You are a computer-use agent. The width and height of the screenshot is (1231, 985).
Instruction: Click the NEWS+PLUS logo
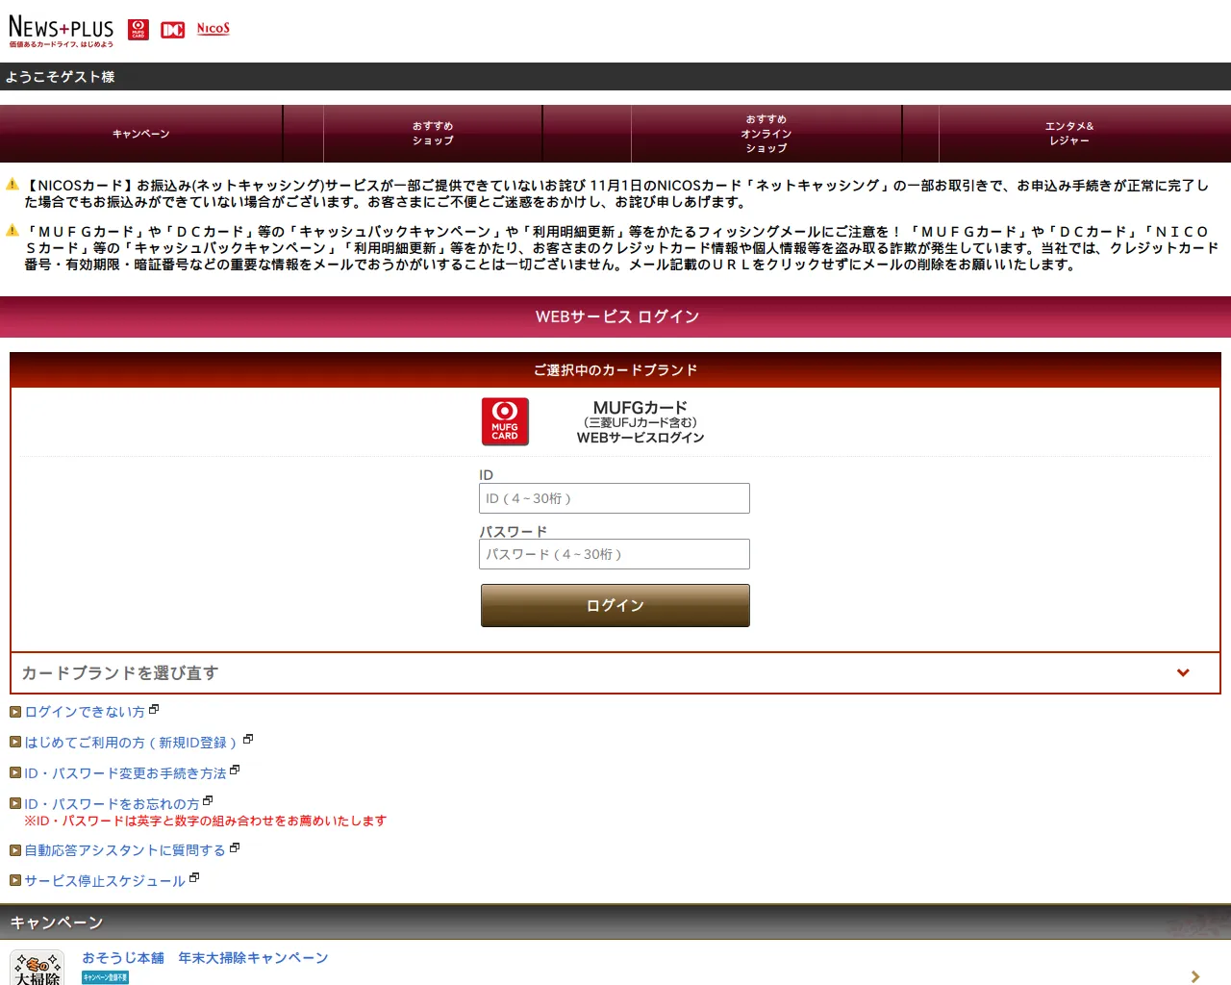click(61, 31)
